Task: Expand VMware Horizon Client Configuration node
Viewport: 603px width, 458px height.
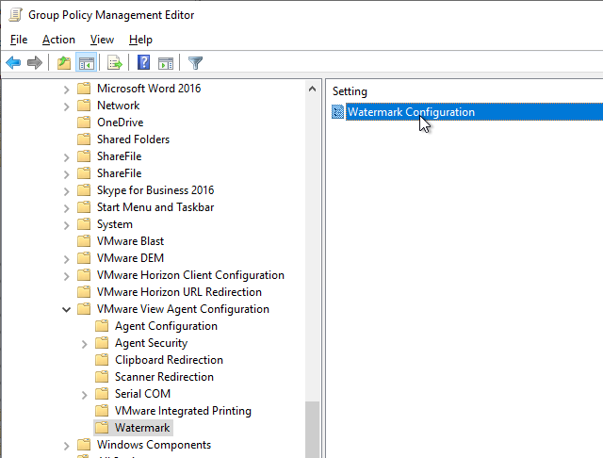Action: pyautogui.click(x=67, y=276)
